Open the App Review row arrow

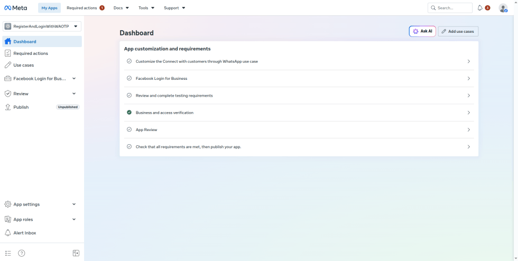468,129
